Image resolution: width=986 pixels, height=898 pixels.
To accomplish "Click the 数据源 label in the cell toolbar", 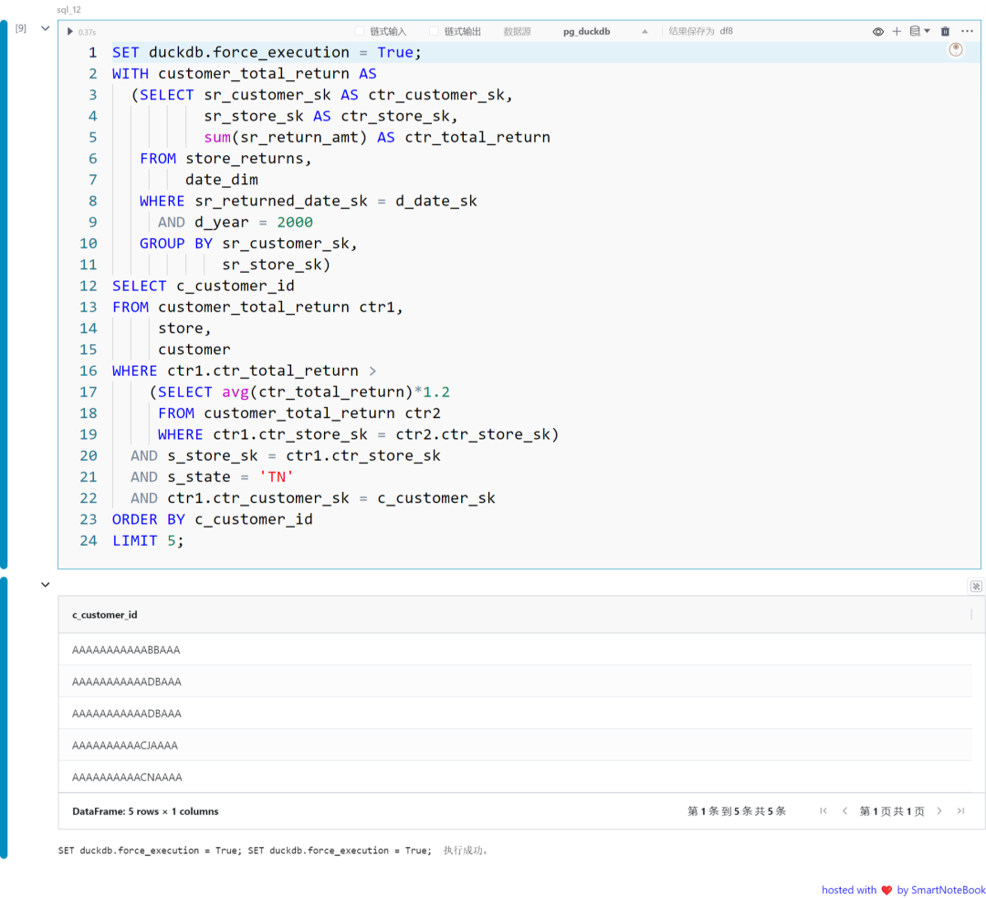I will pos(517,30).
